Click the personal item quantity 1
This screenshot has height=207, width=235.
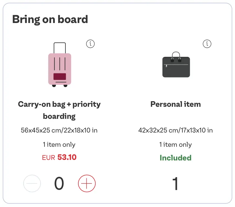point(175,184)
